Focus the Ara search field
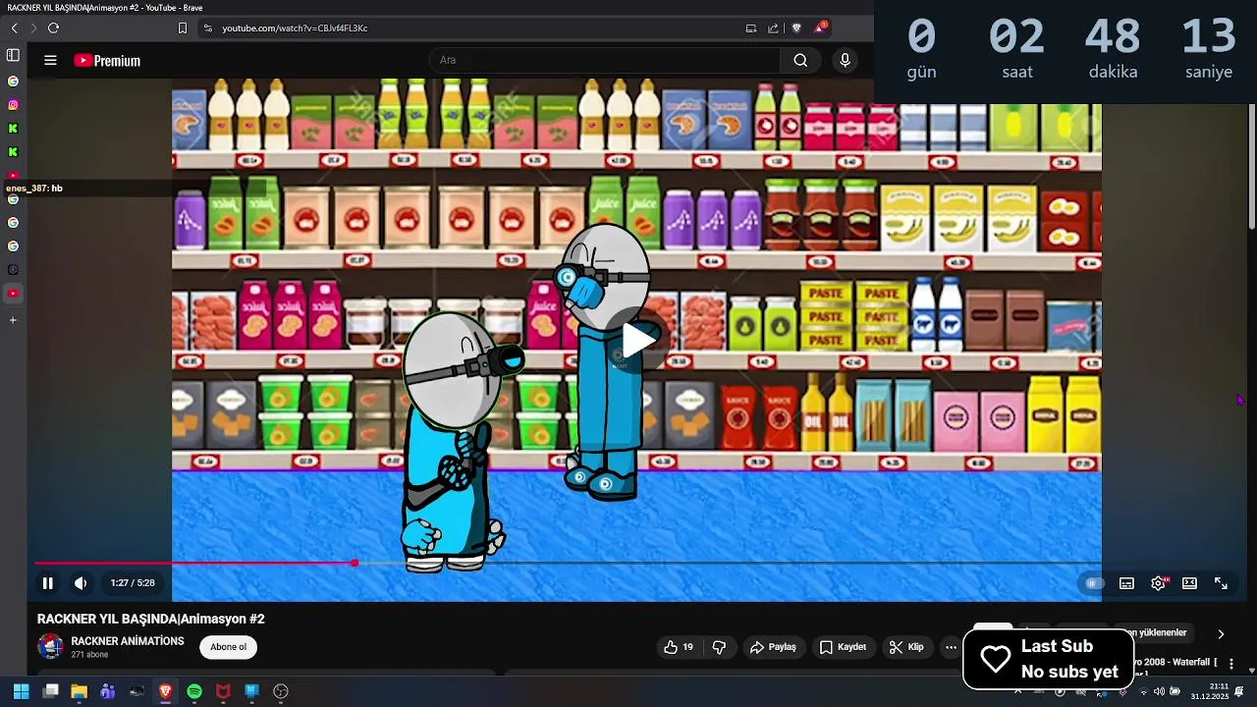1257x707 pixels. (604, 60)
